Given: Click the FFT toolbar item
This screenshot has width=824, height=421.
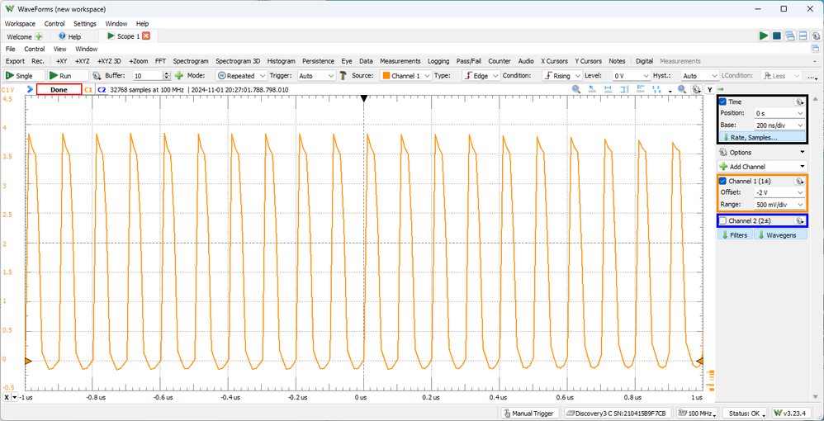Looking at the screenshot, I should (160, 61).
